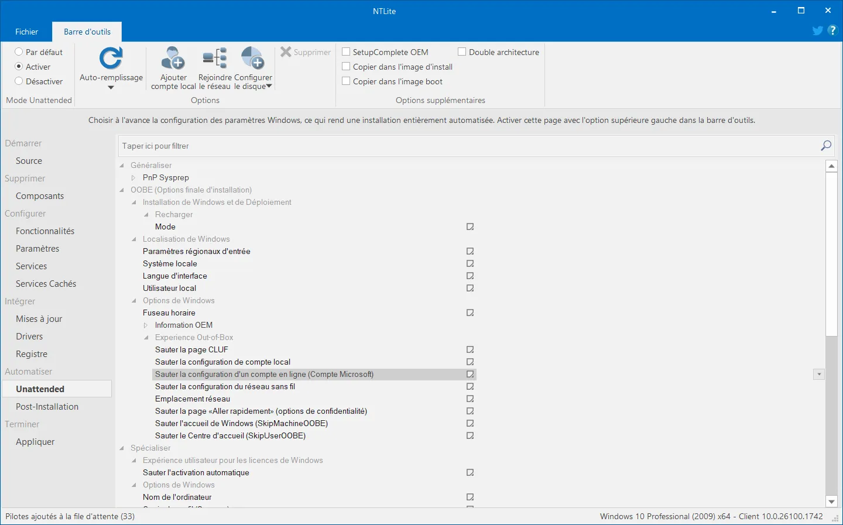Click the vertical scrollbar thumb
843x525 pixels.
click(x=831, y=253)
